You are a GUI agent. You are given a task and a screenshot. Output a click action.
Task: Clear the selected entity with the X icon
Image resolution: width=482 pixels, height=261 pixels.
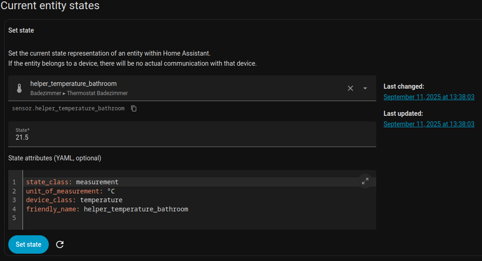click(x=350, y=88)
